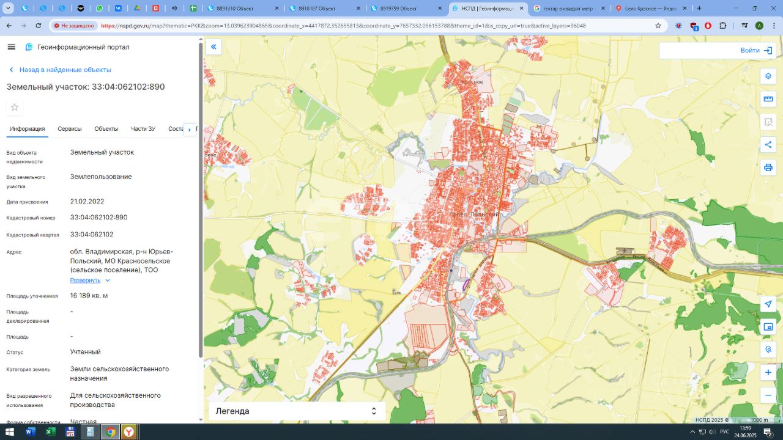Image resolution: width=783 pixels, height=440 pixels.
Task: Share the current map view
Action: click(x=768, y=145)
